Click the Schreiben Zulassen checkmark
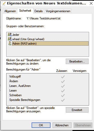94x131 pixels. coord(63,95)
